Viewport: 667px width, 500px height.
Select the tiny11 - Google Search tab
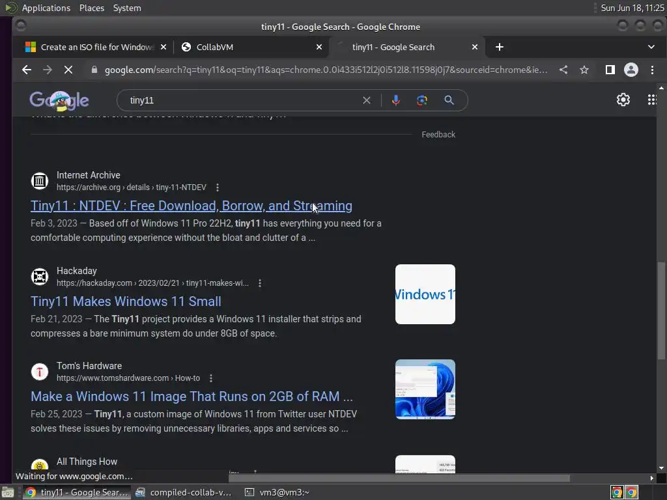coord(406,47)
